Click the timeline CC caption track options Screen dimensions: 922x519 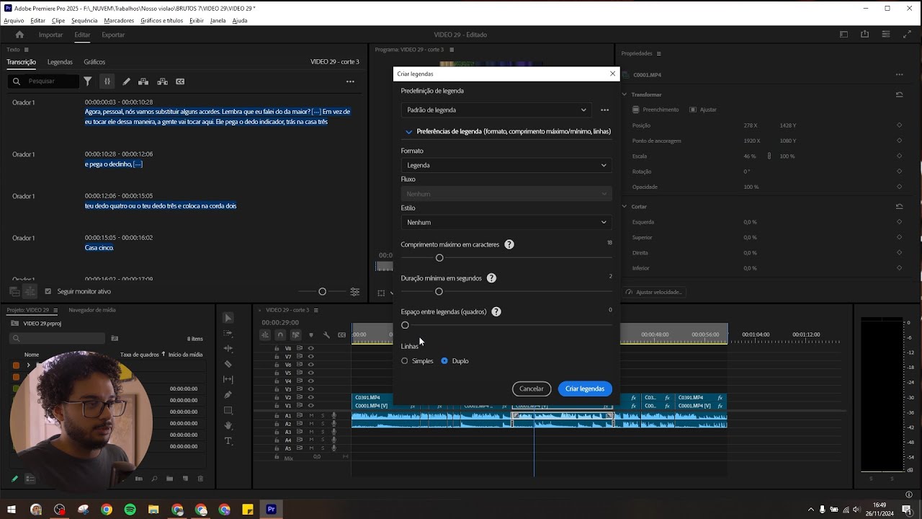click(x=342, y=334)
